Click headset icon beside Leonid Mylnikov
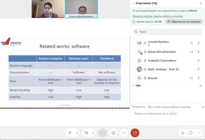Screen dimensions: 205x140 [145, 43]
